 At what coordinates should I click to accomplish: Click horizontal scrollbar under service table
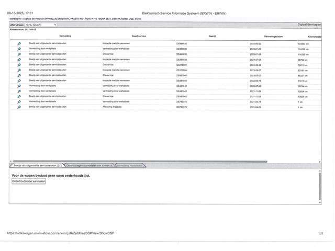157,161
